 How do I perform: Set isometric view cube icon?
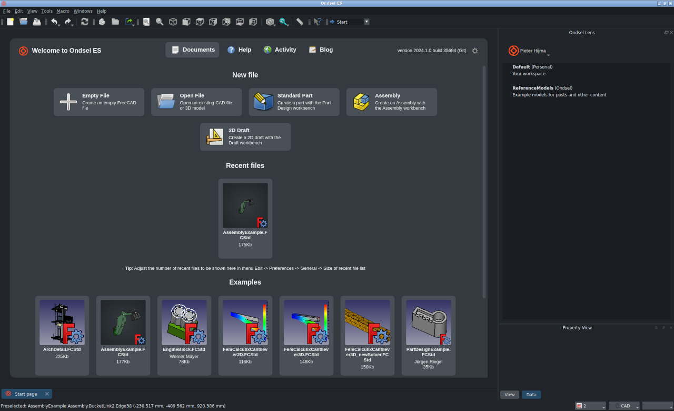(x=173, y=22)
